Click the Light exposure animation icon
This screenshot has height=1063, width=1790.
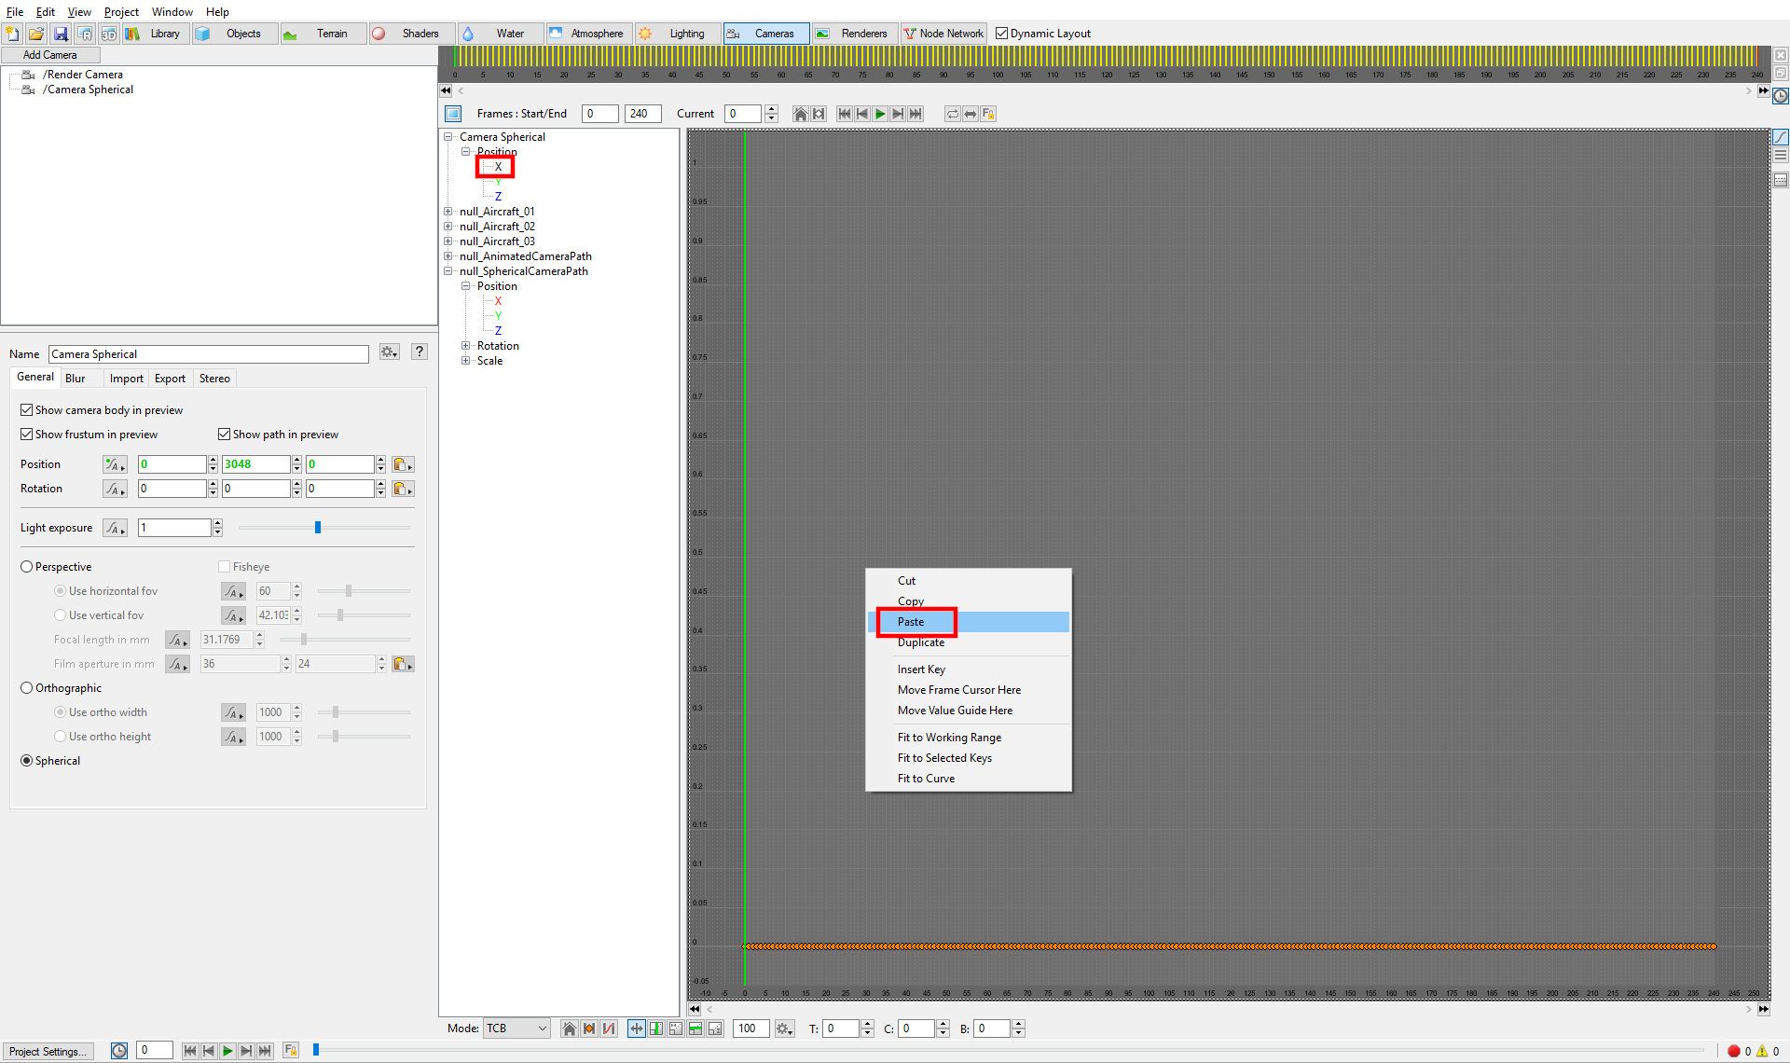(115, 528)
